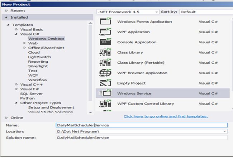
Task: Select the Class Library template icon
Action: [105, 52]
